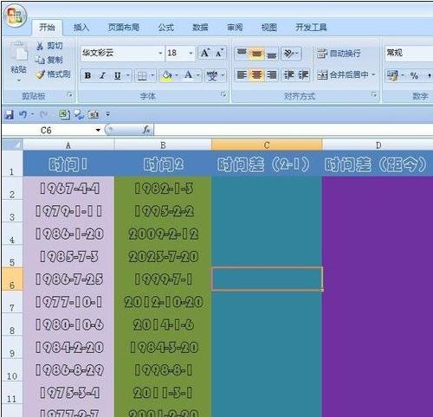This screenshot has width=433, height=417.
Task: Click the Decrease Indent icon
Action: (x=288, y=75)
